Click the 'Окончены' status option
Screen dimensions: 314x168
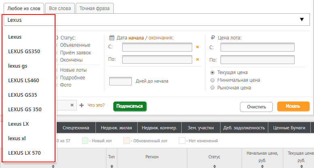point(71,60)
